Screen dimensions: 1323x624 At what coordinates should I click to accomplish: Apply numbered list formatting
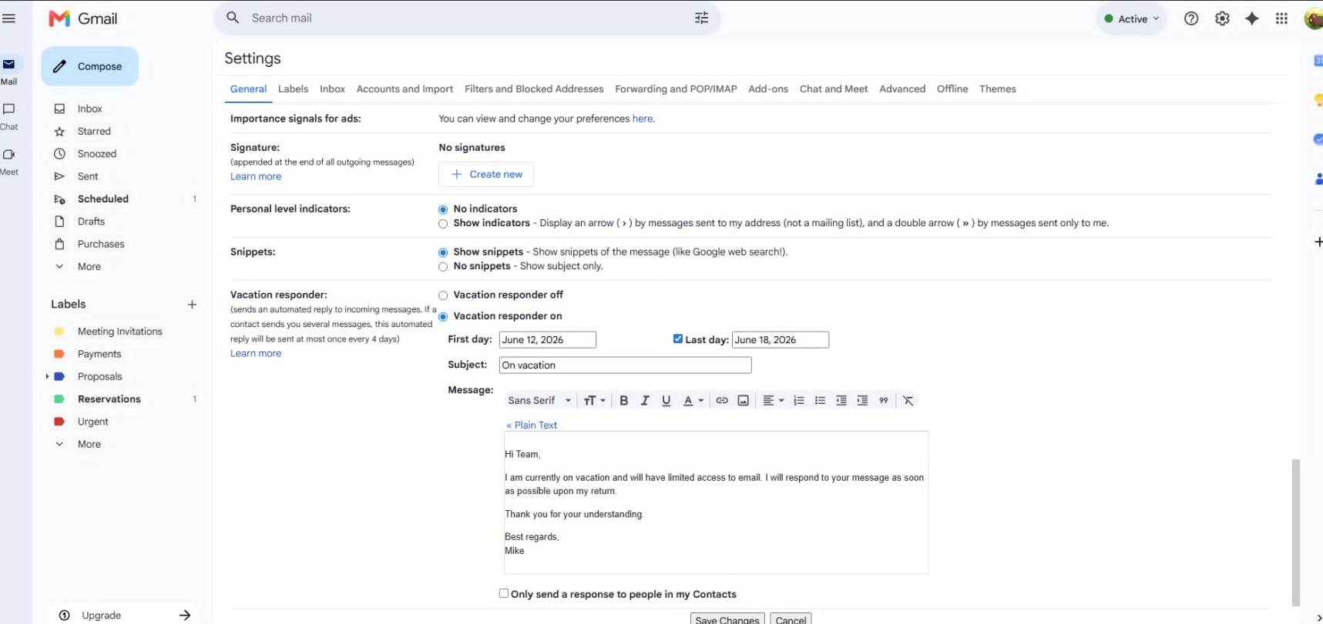pos(798,400)
